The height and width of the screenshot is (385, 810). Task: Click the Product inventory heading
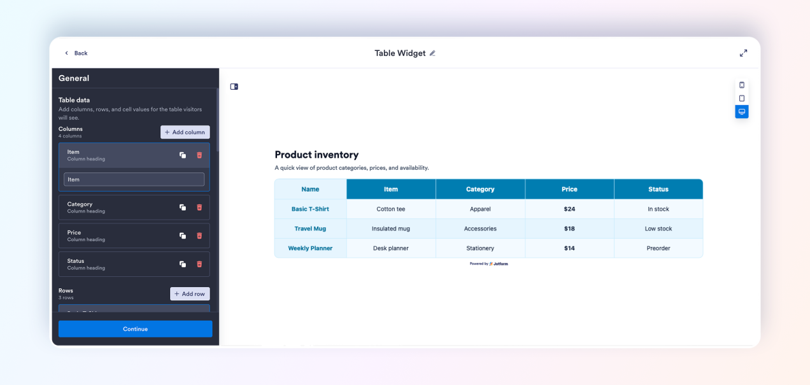tap(316, 155)
